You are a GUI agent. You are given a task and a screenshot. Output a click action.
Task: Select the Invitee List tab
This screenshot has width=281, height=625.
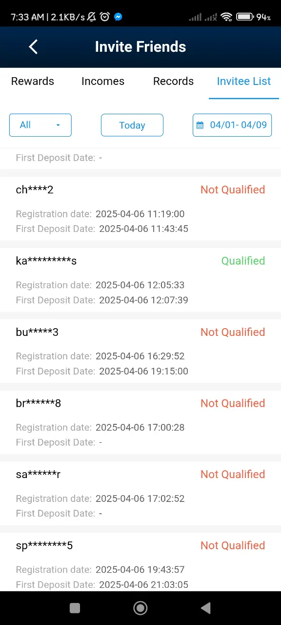click(x=244, y=81)
